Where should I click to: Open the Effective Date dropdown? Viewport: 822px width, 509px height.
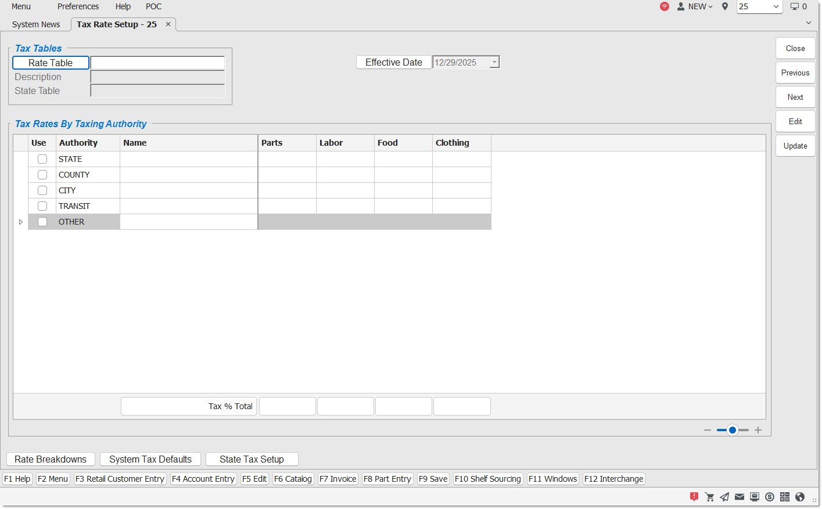(x=494, y=62)
